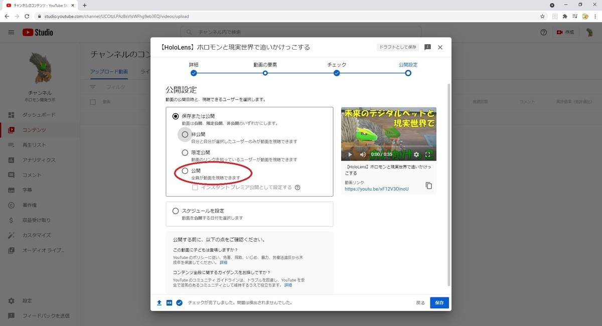Screen dimensions: 602x326
Task: Tick the select-all videos checkbox in table
Action: (x=92, y=102)
